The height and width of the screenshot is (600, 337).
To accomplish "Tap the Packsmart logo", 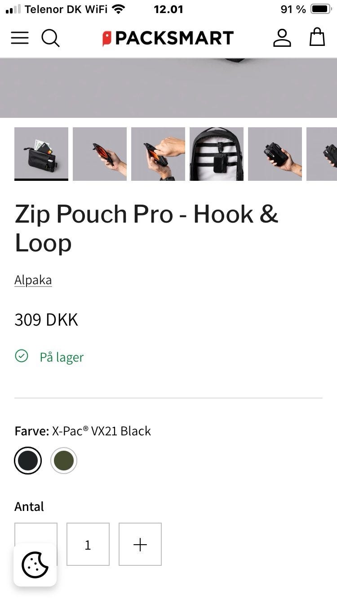I will 168,38.
